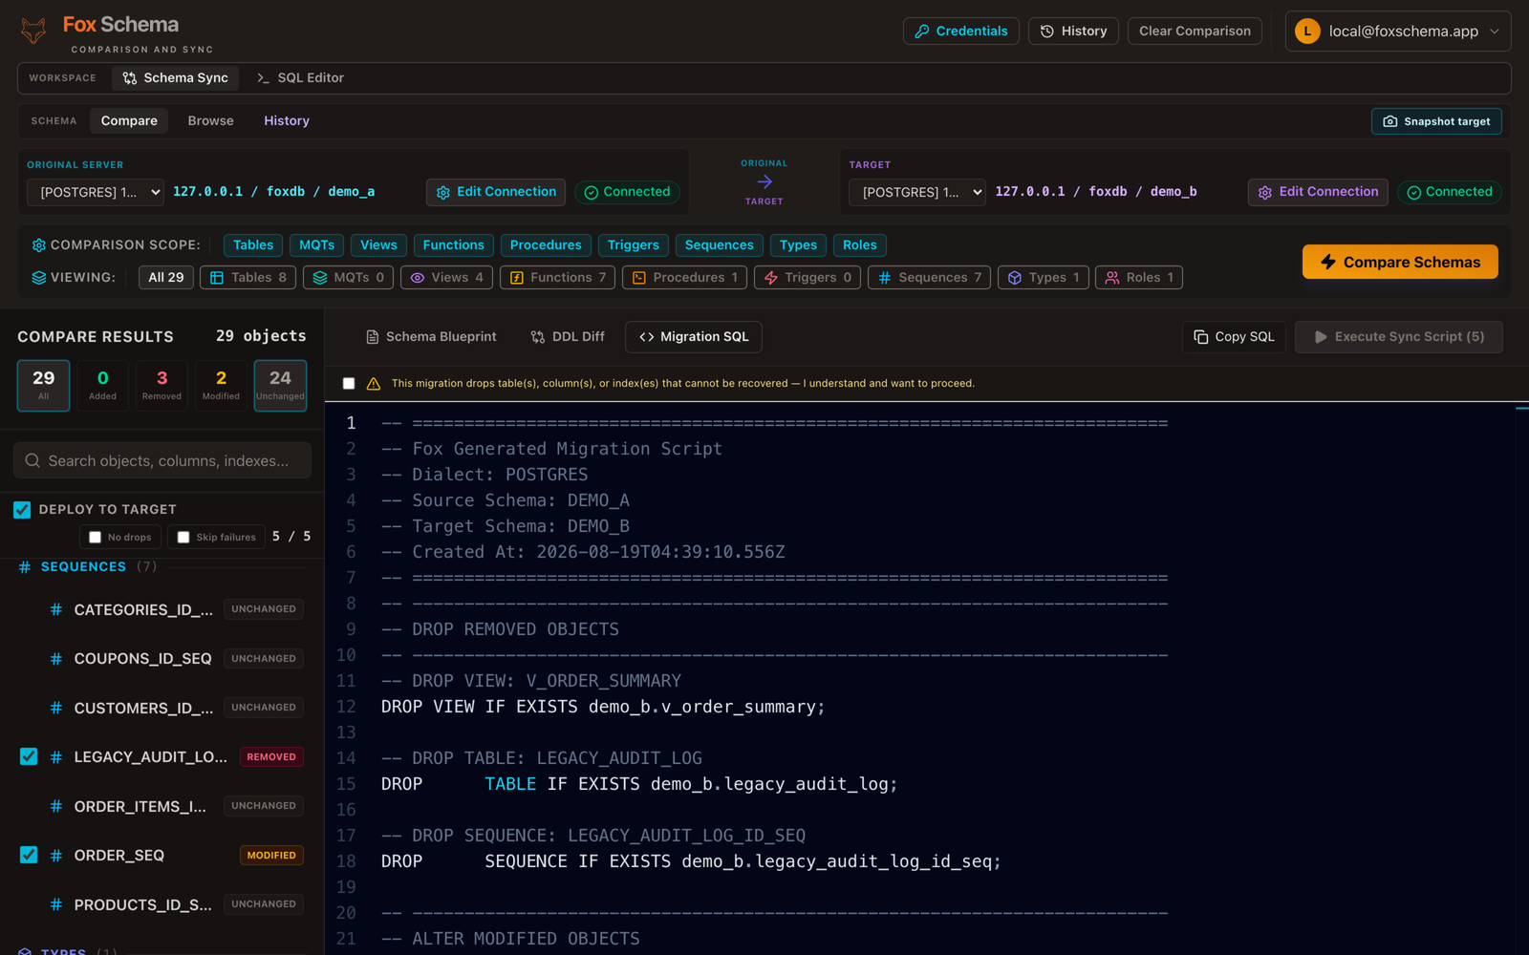The height and width of the screenshot is (955, 1529).
Task: Collapse the SEQUENCES group
Action: click(83, 566)
